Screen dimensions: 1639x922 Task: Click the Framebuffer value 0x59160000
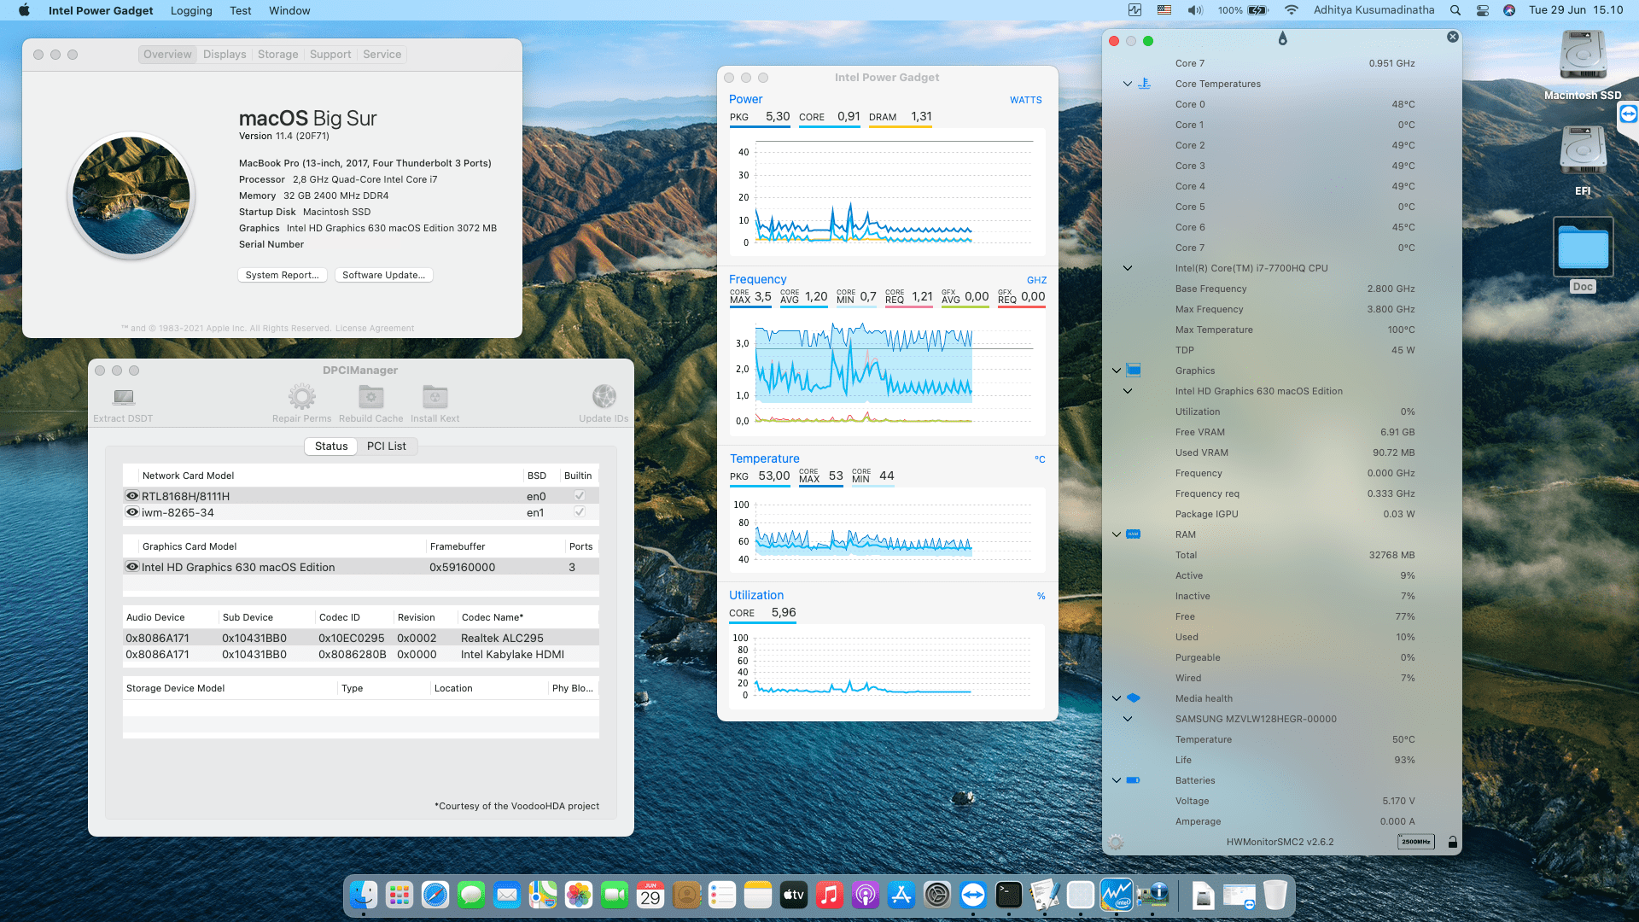pos(462,567)
